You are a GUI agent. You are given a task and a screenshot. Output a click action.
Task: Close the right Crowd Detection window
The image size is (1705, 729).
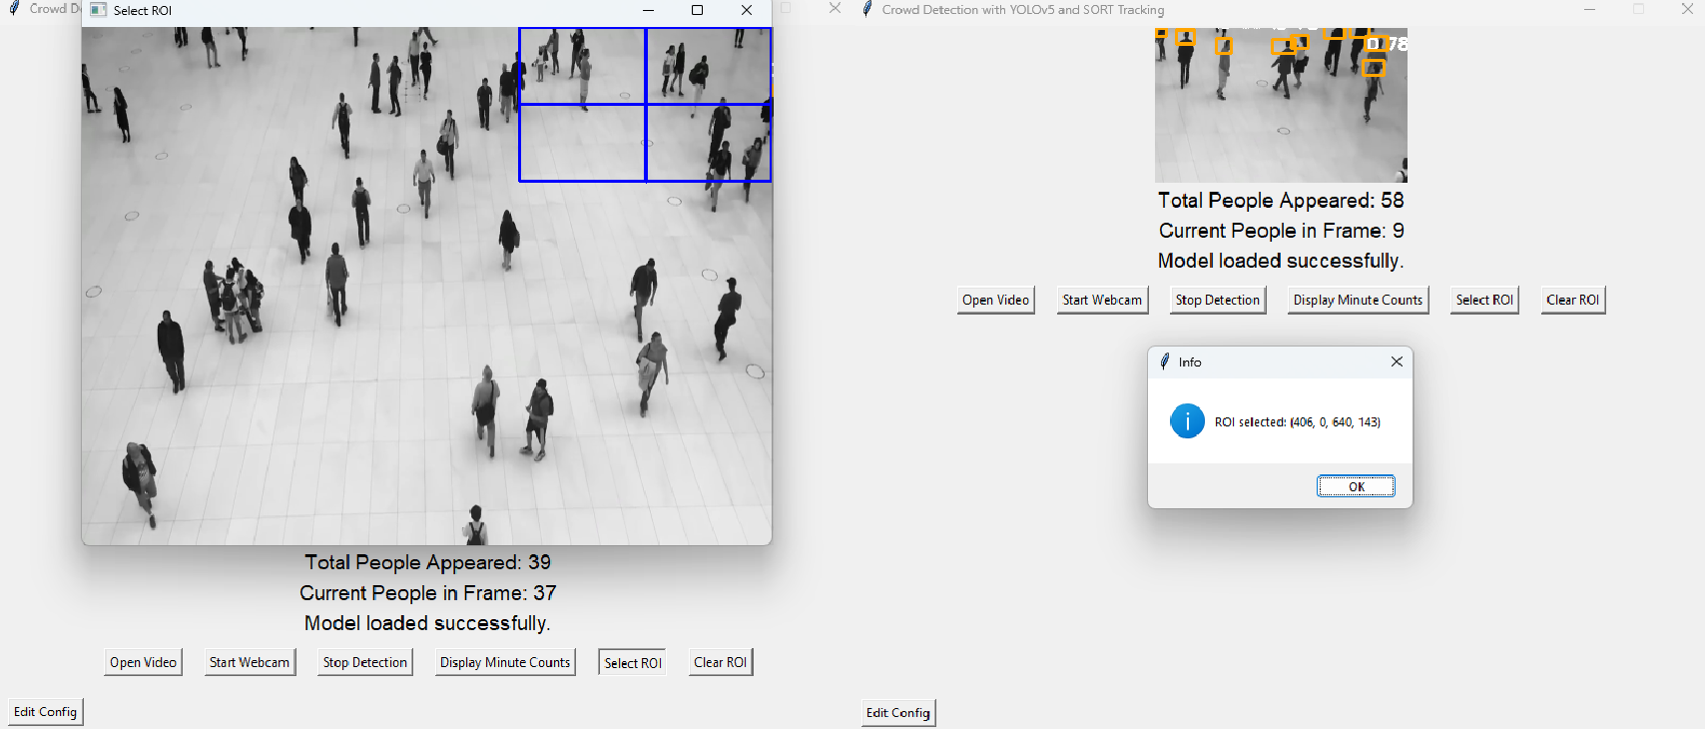[1687, 9]
